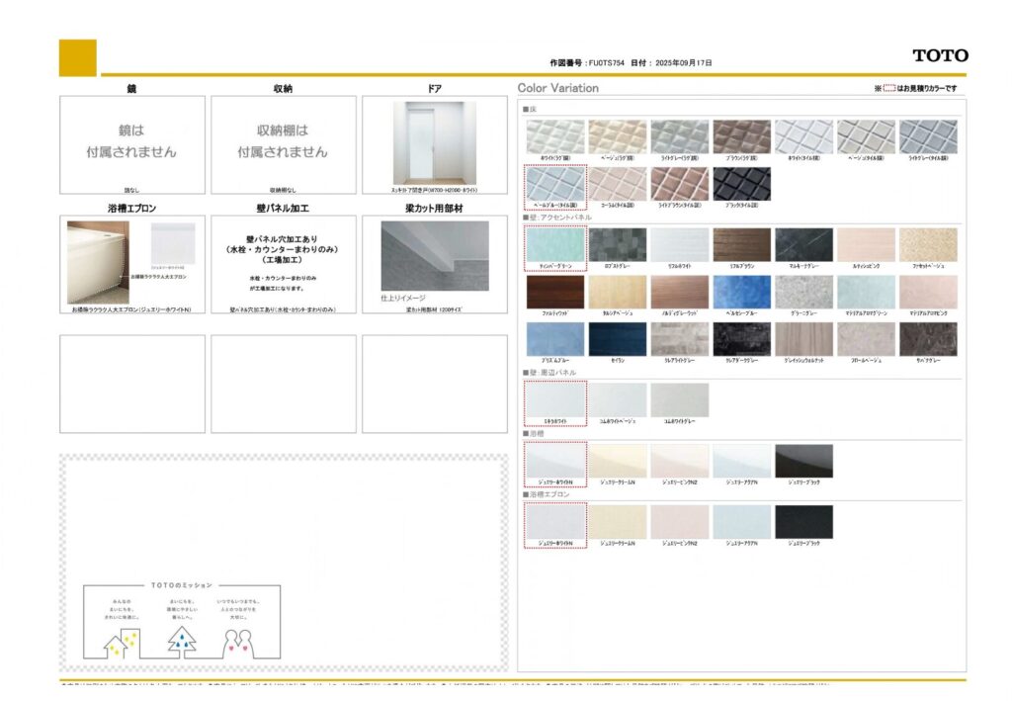Select the bathtub apron photo under 浴槽エプロン
Screen dimensions: 1012x701
98,262
